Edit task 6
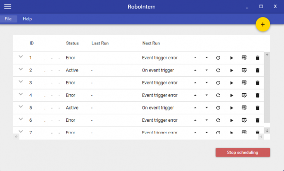The width and height of the screenshot is (284, 171). [x=244, y=120]
